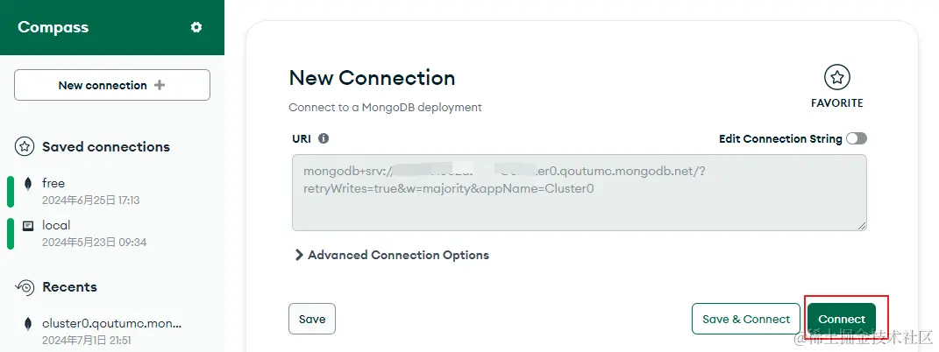
Task: Click the green Connect button
Action: [842, 319]
